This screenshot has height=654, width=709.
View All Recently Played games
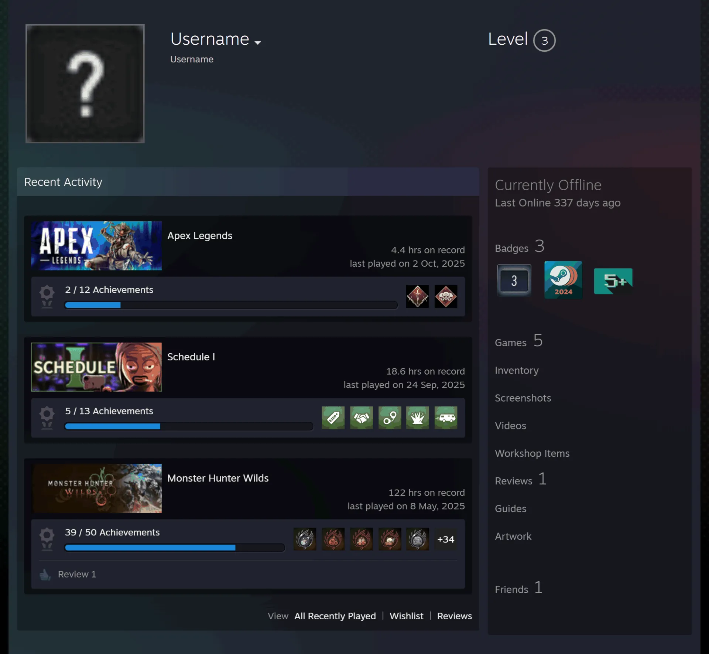pos(335,616)
